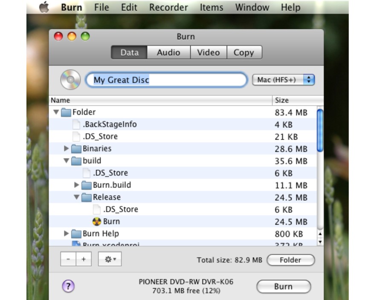Select the Burn application radiation icon
The image size is (382, 300).
(x=97, y=222)
